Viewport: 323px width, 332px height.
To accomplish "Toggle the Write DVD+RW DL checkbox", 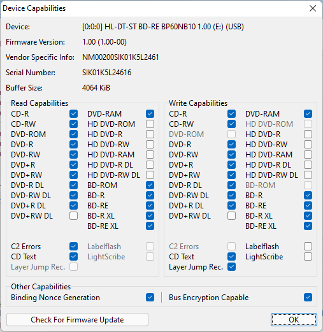I will (231, 215).
